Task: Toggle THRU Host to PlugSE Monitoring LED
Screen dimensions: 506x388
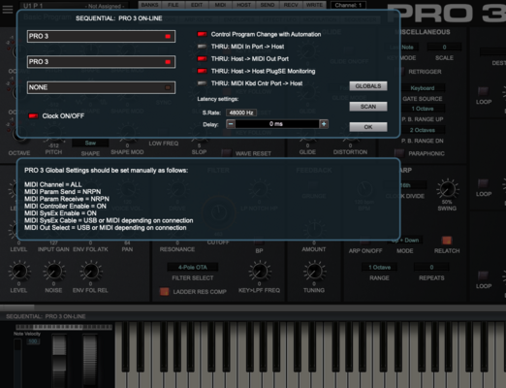Action: click(x=202, y=71)
